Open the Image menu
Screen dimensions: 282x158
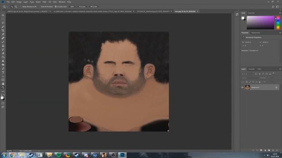tap(19, 2)
